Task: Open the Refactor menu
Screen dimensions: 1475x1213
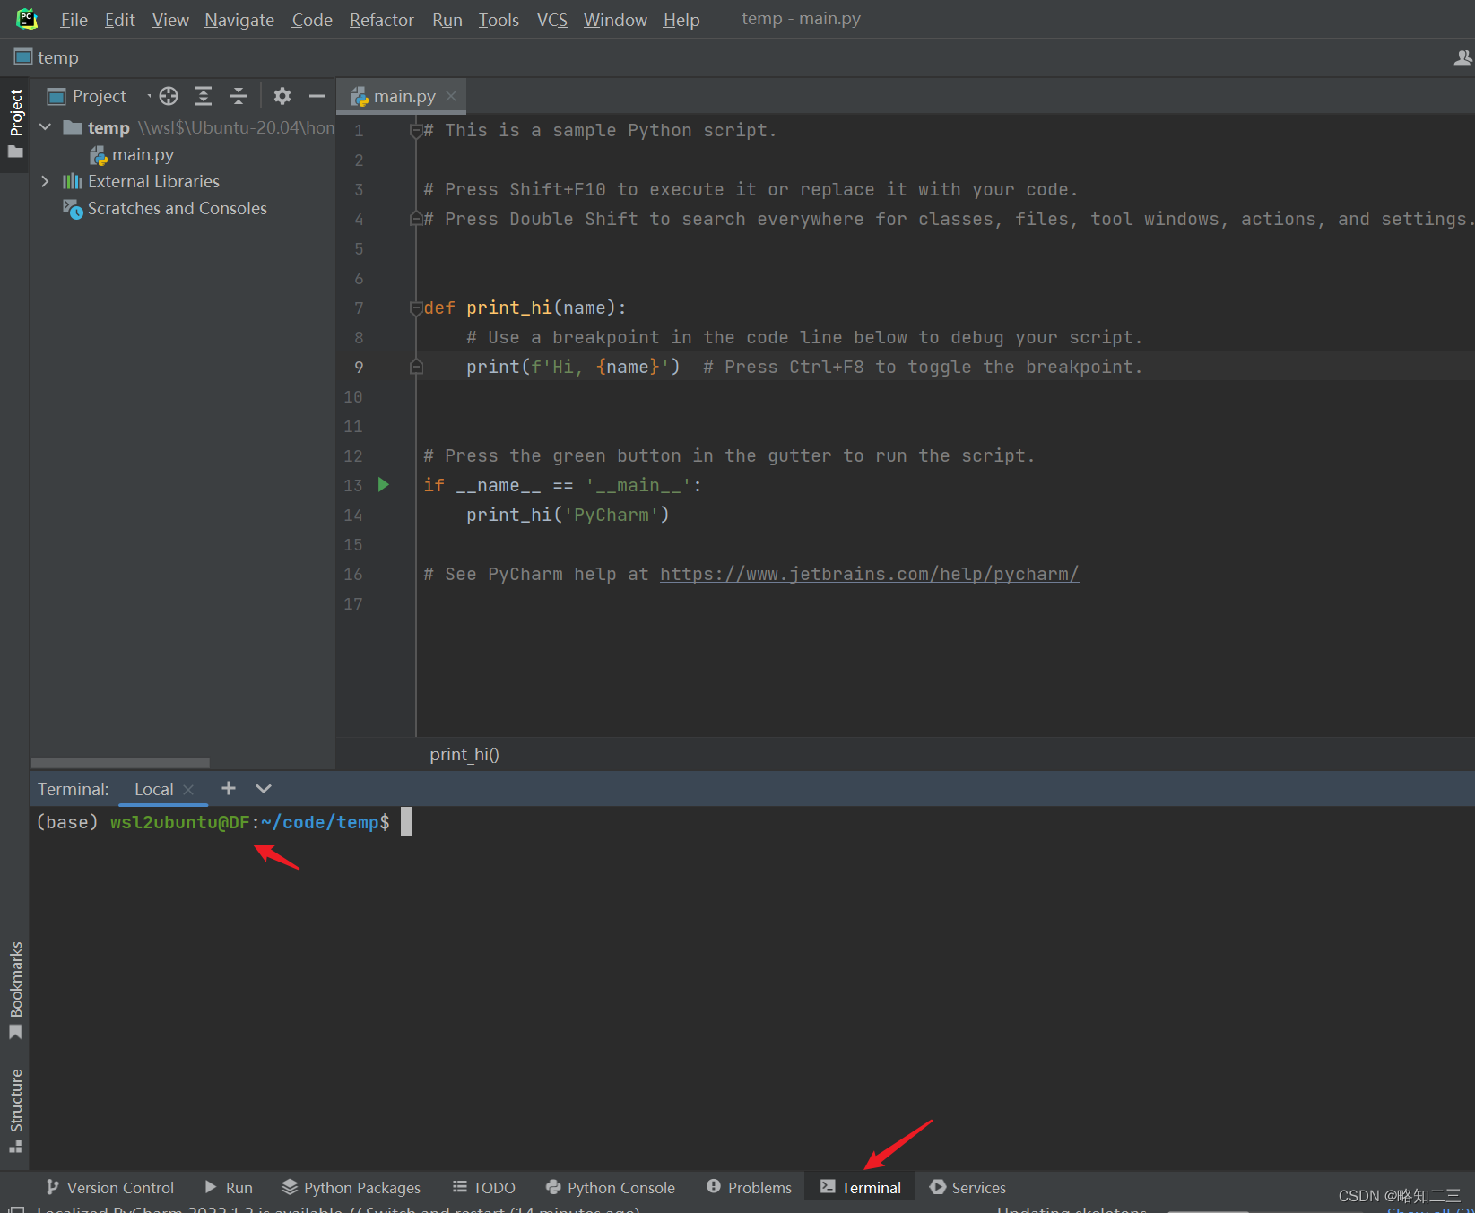Action: click(381, 20)
